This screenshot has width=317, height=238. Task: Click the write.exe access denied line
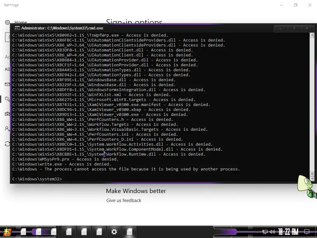click(62, 164)
